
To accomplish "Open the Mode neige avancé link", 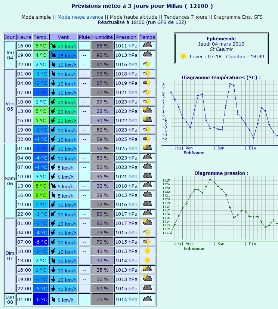I will point(80,17).
